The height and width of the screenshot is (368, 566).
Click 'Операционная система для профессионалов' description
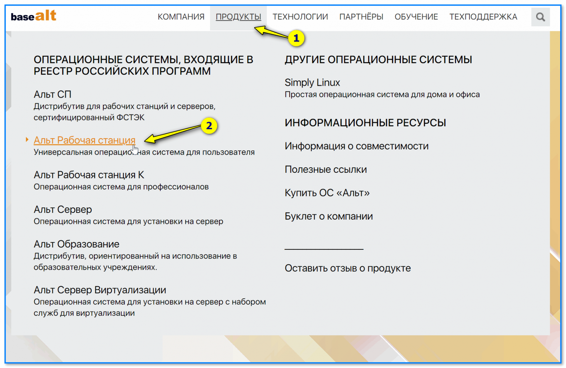121,187
